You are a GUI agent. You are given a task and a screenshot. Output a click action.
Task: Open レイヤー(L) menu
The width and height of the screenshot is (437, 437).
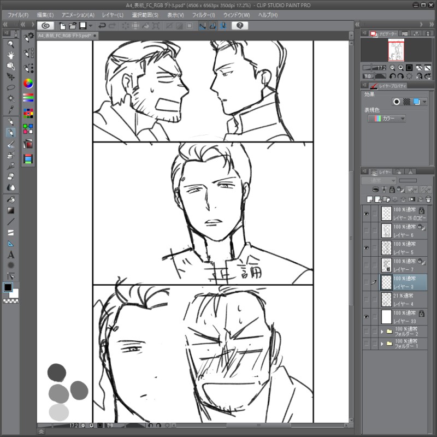(113, 15)
